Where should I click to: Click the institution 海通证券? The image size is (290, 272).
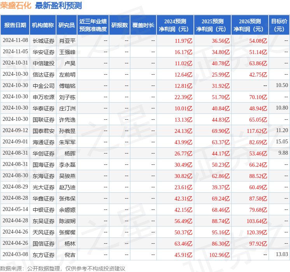click(x=44, y=142)
